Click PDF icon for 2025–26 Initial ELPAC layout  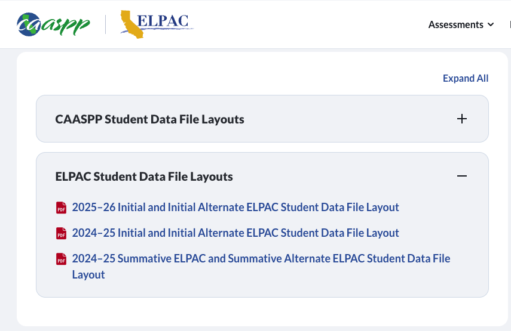[62, 208]
